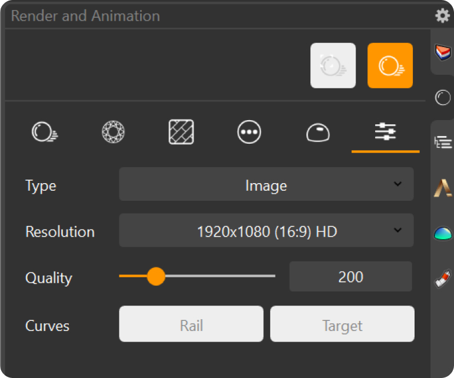Screen dimensions: 454x378
Task: Open the teal dome sidebar tab
Action: tap(442, 234)
